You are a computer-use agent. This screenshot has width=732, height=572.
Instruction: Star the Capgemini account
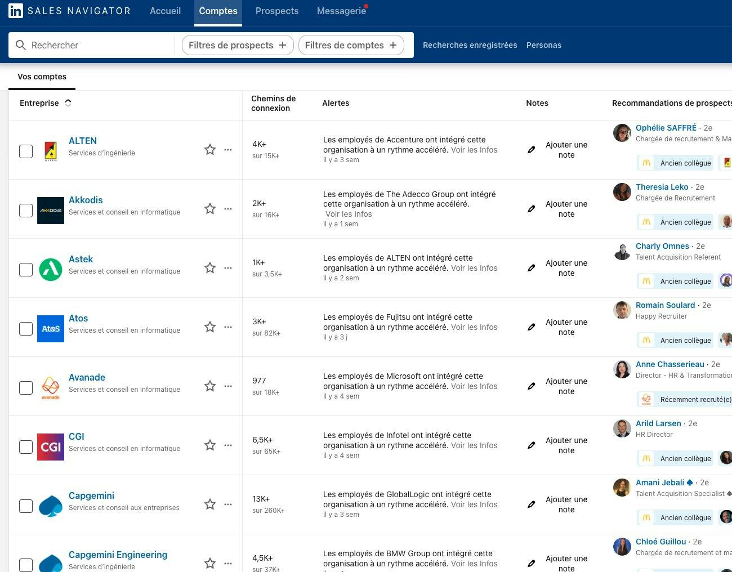210,504
